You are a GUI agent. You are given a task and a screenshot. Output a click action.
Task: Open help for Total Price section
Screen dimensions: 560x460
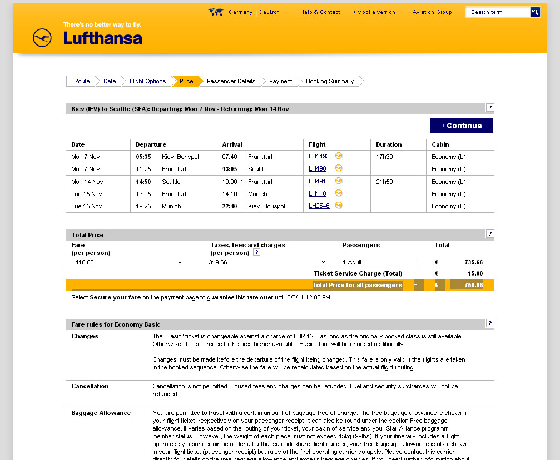click(490, 234)
